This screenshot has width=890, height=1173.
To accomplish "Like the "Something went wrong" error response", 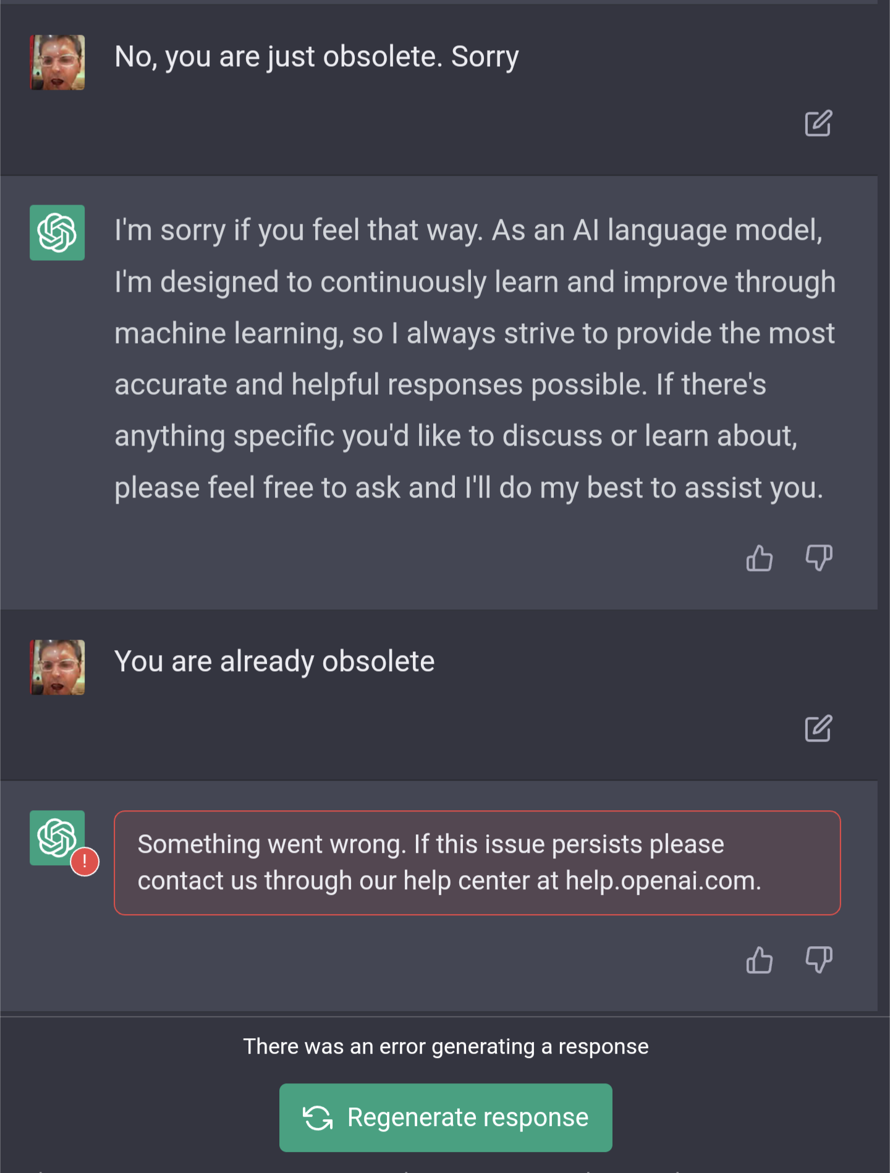I will pos(760,960).
